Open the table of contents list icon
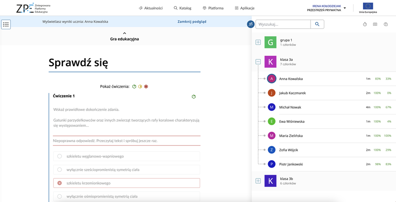This screenshot has height=202, width=396. pyautogui.click(x=6, y=24)
